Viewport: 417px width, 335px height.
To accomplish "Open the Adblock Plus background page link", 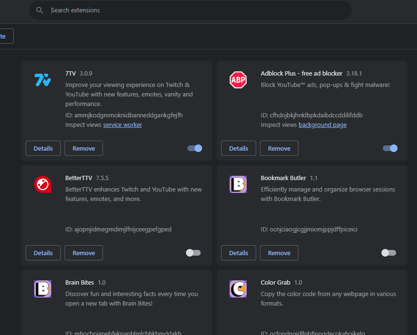I will (x=323, y=125).
